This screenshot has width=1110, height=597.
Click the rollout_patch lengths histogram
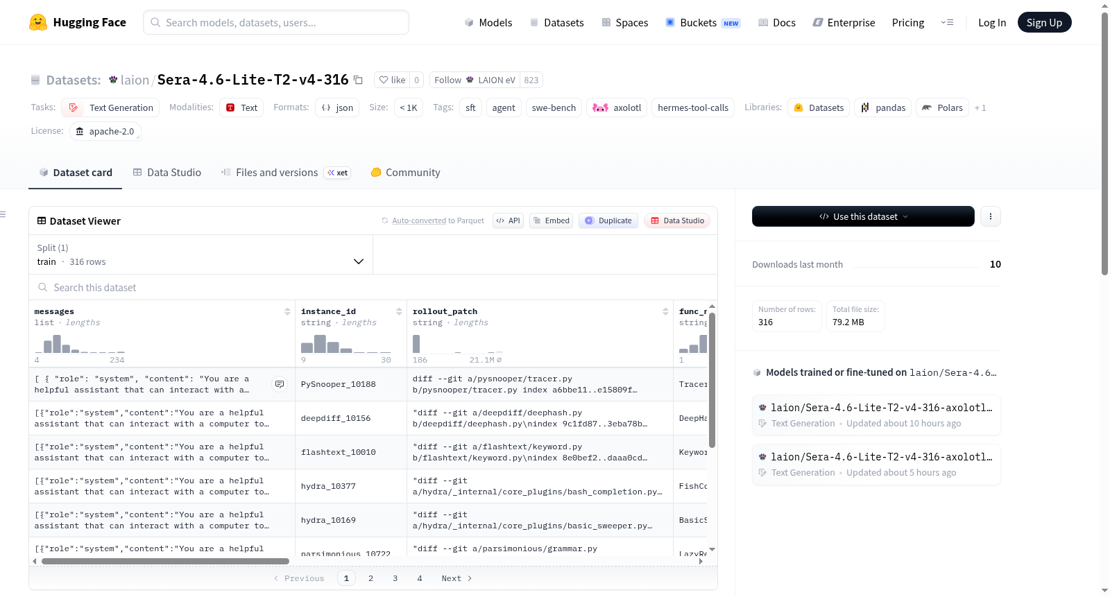458,343
